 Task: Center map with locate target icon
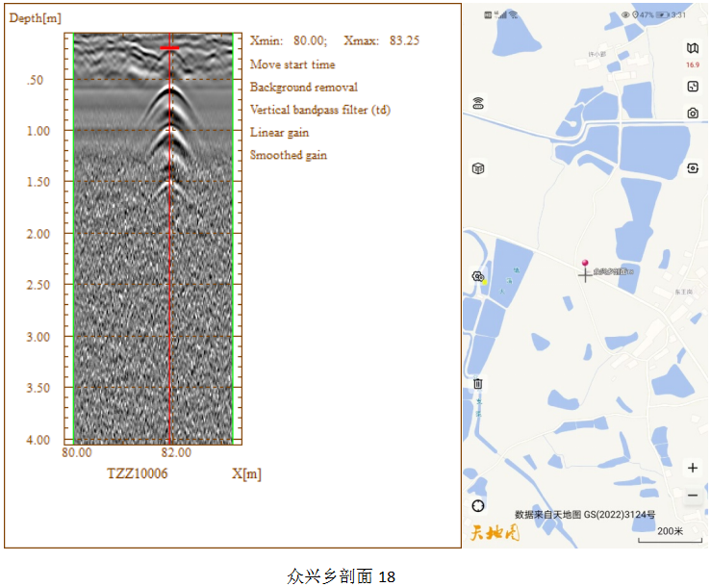(x=478, y=506)
